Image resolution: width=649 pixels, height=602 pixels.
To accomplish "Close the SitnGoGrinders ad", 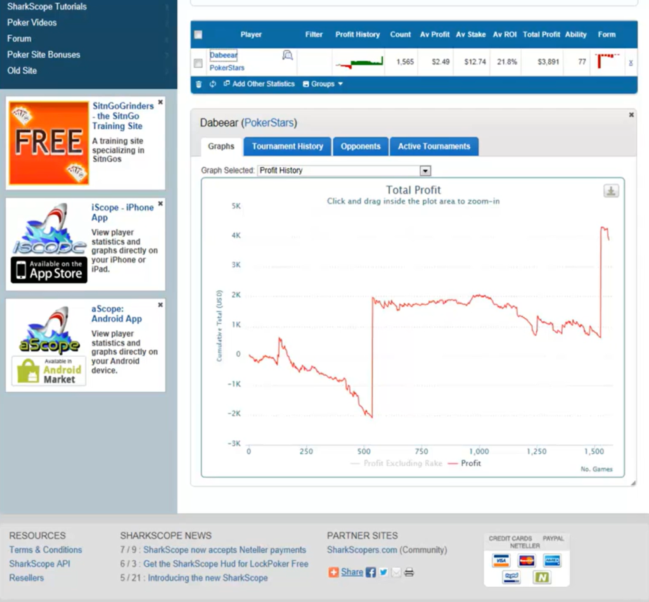I will [x=160, y=102].
